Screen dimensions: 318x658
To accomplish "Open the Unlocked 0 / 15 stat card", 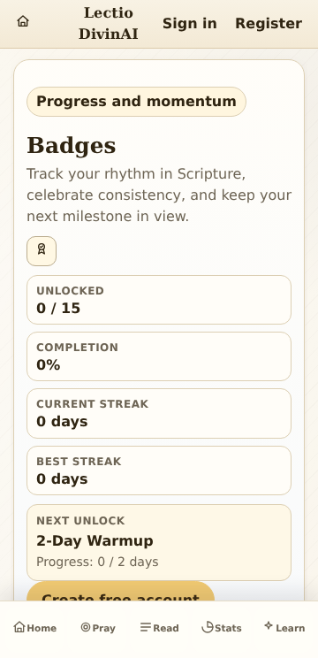I will coord(159,300).
